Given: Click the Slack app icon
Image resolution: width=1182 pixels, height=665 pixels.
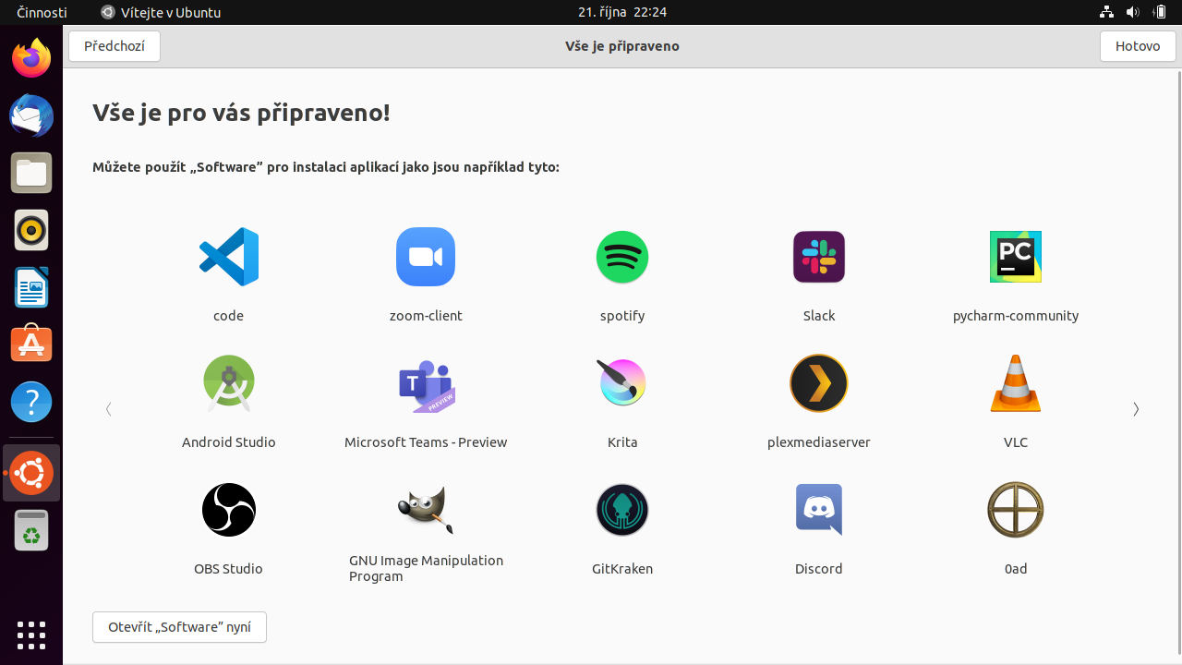Looking at the screenshot, I should (x=818, y=257).
